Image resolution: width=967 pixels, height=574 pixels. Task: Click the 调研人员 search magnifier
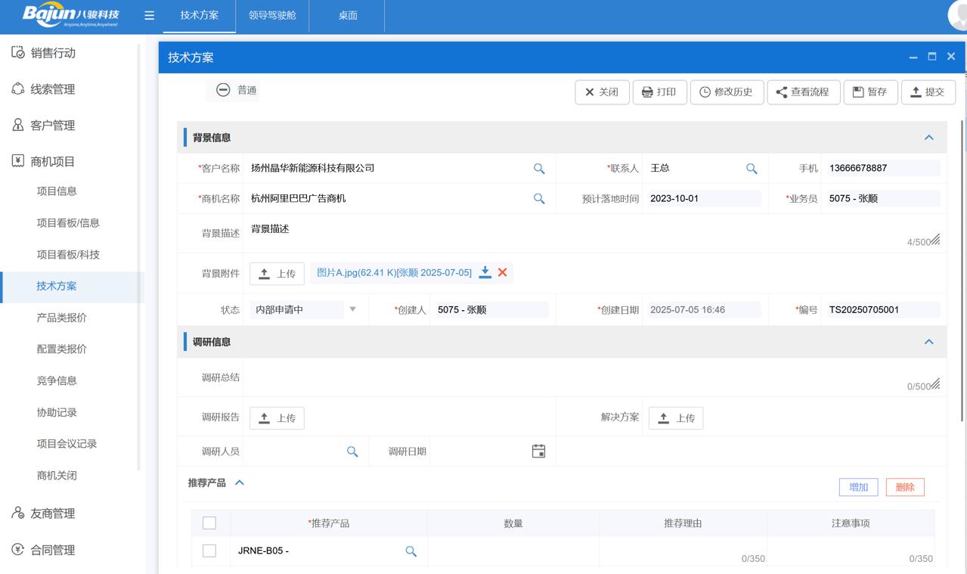point(352,451)
